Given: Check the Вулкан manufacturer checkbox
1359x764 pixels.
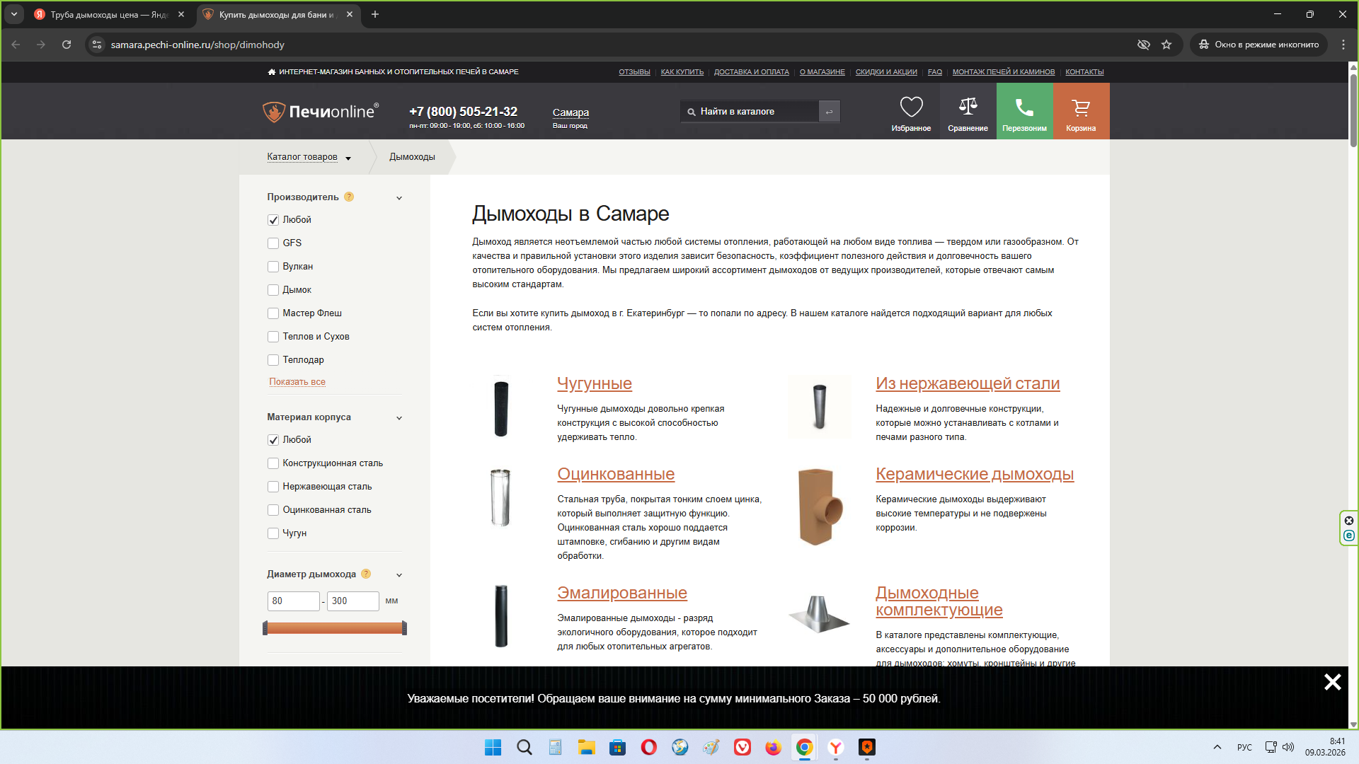Looking at the screenshot, I should coord(273,267).
